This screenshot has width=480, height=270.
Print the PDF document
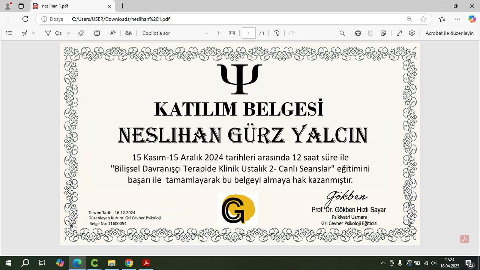click(358, 33)
